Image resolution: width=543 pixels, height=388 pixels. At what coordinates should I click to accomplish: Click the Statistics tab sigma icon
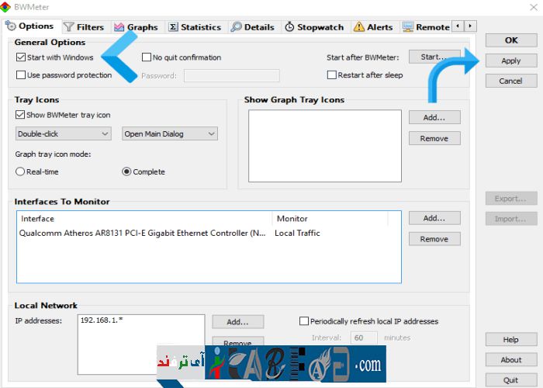pyautogui.click(x=173, y=27)
